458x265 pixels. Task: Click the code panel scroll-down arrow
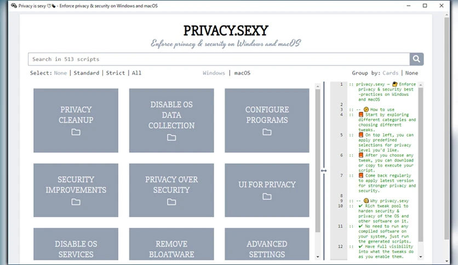coord(421,257)
